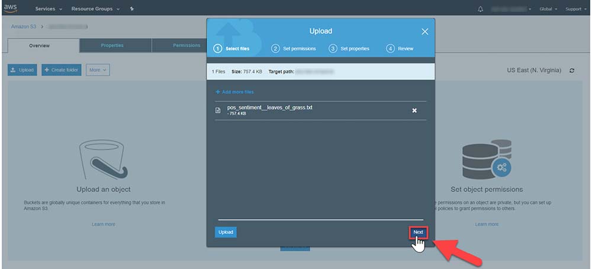Go to Amazon S3 breadcrumb link

pos(24,27)
